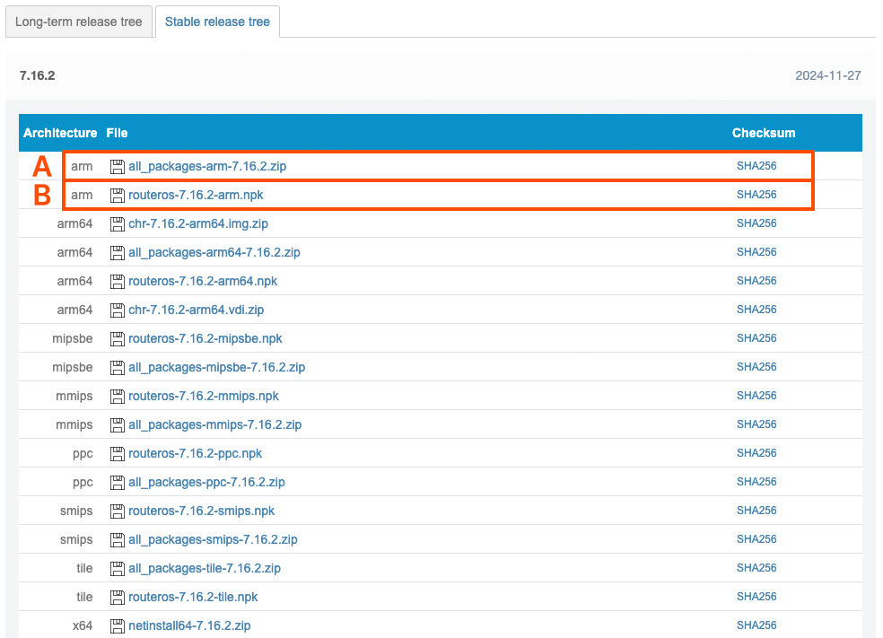The height and width of the screenshot is (638, 883).
Task: Show SHA256 for all_packages-ppc-7.16.2.zip
Action: click(x=756, y=482)
